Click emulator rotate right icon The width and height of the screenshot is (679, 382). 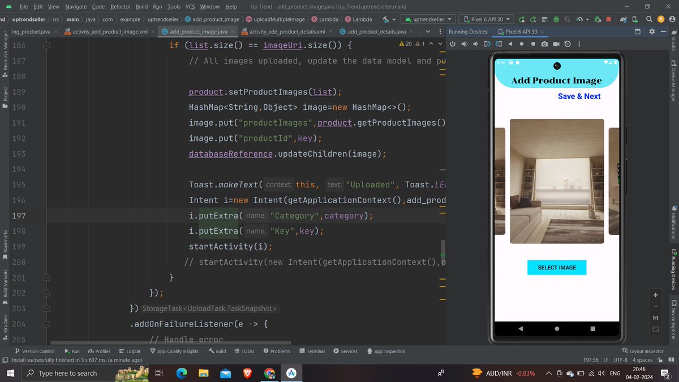(498, 44)
